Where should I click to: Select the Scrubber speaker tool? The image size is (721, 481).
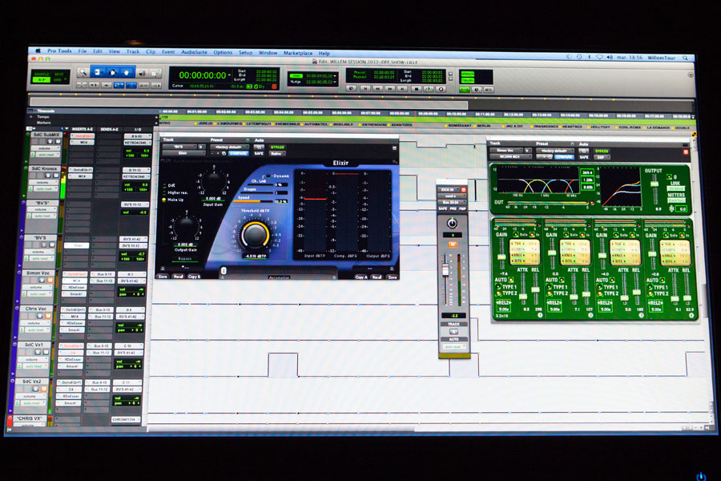point(142,73)
